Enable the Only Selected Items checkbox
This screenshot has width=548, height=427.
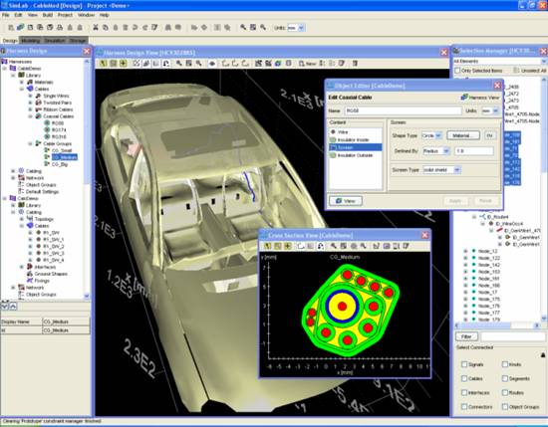(x=457, y=71)
